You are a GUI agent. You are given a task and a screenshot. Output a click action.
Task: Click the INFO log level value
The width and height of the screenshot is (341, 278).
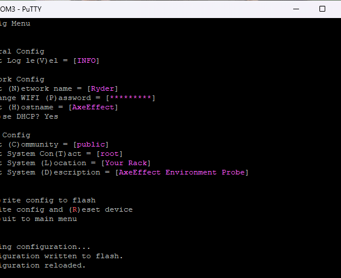point(86,60)
